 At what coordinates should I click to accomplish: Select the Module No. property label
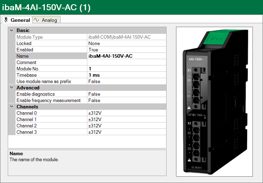(28, 69)
